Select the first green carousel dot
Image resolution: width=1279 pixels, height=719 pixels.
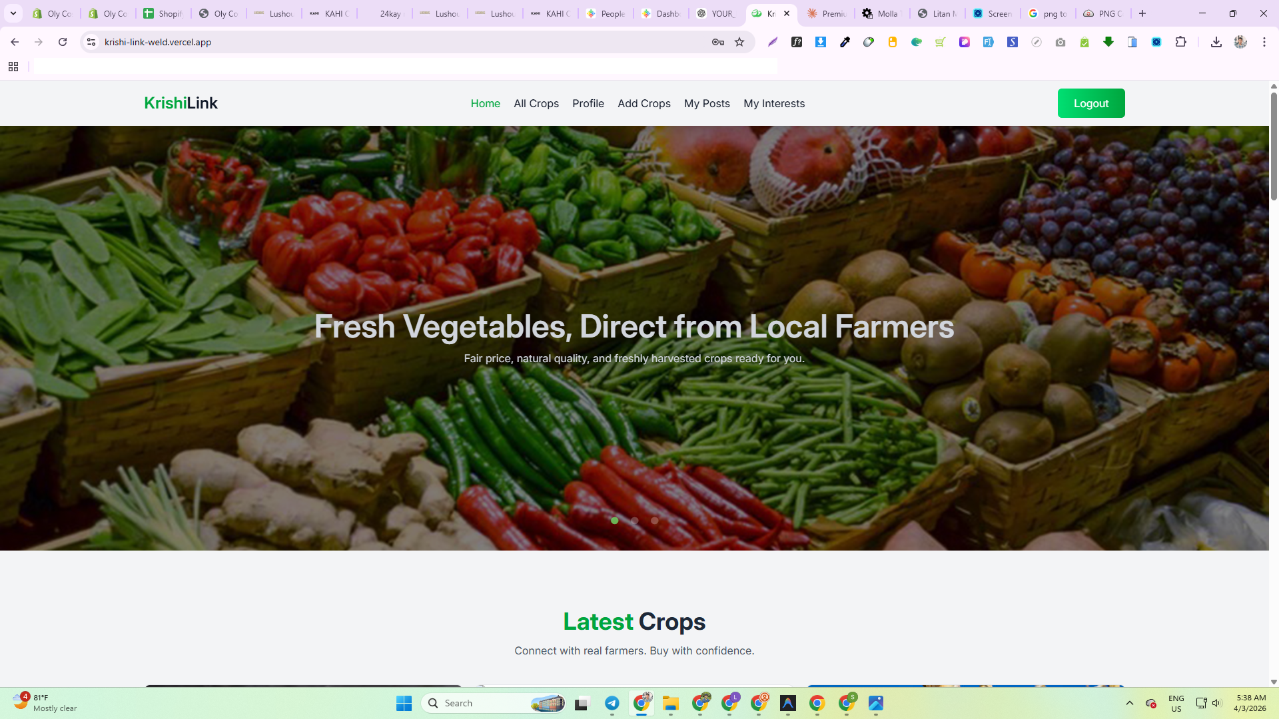[x=615, y=521]
